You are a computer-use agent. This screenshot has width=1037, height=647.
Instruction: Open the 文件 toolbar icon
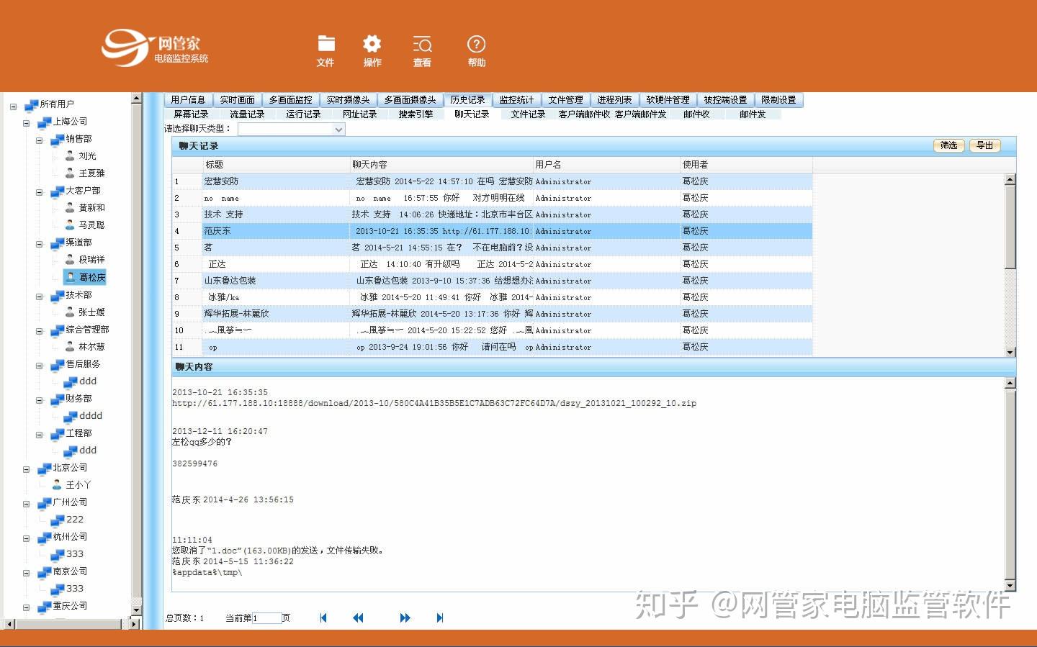(326, 51)
